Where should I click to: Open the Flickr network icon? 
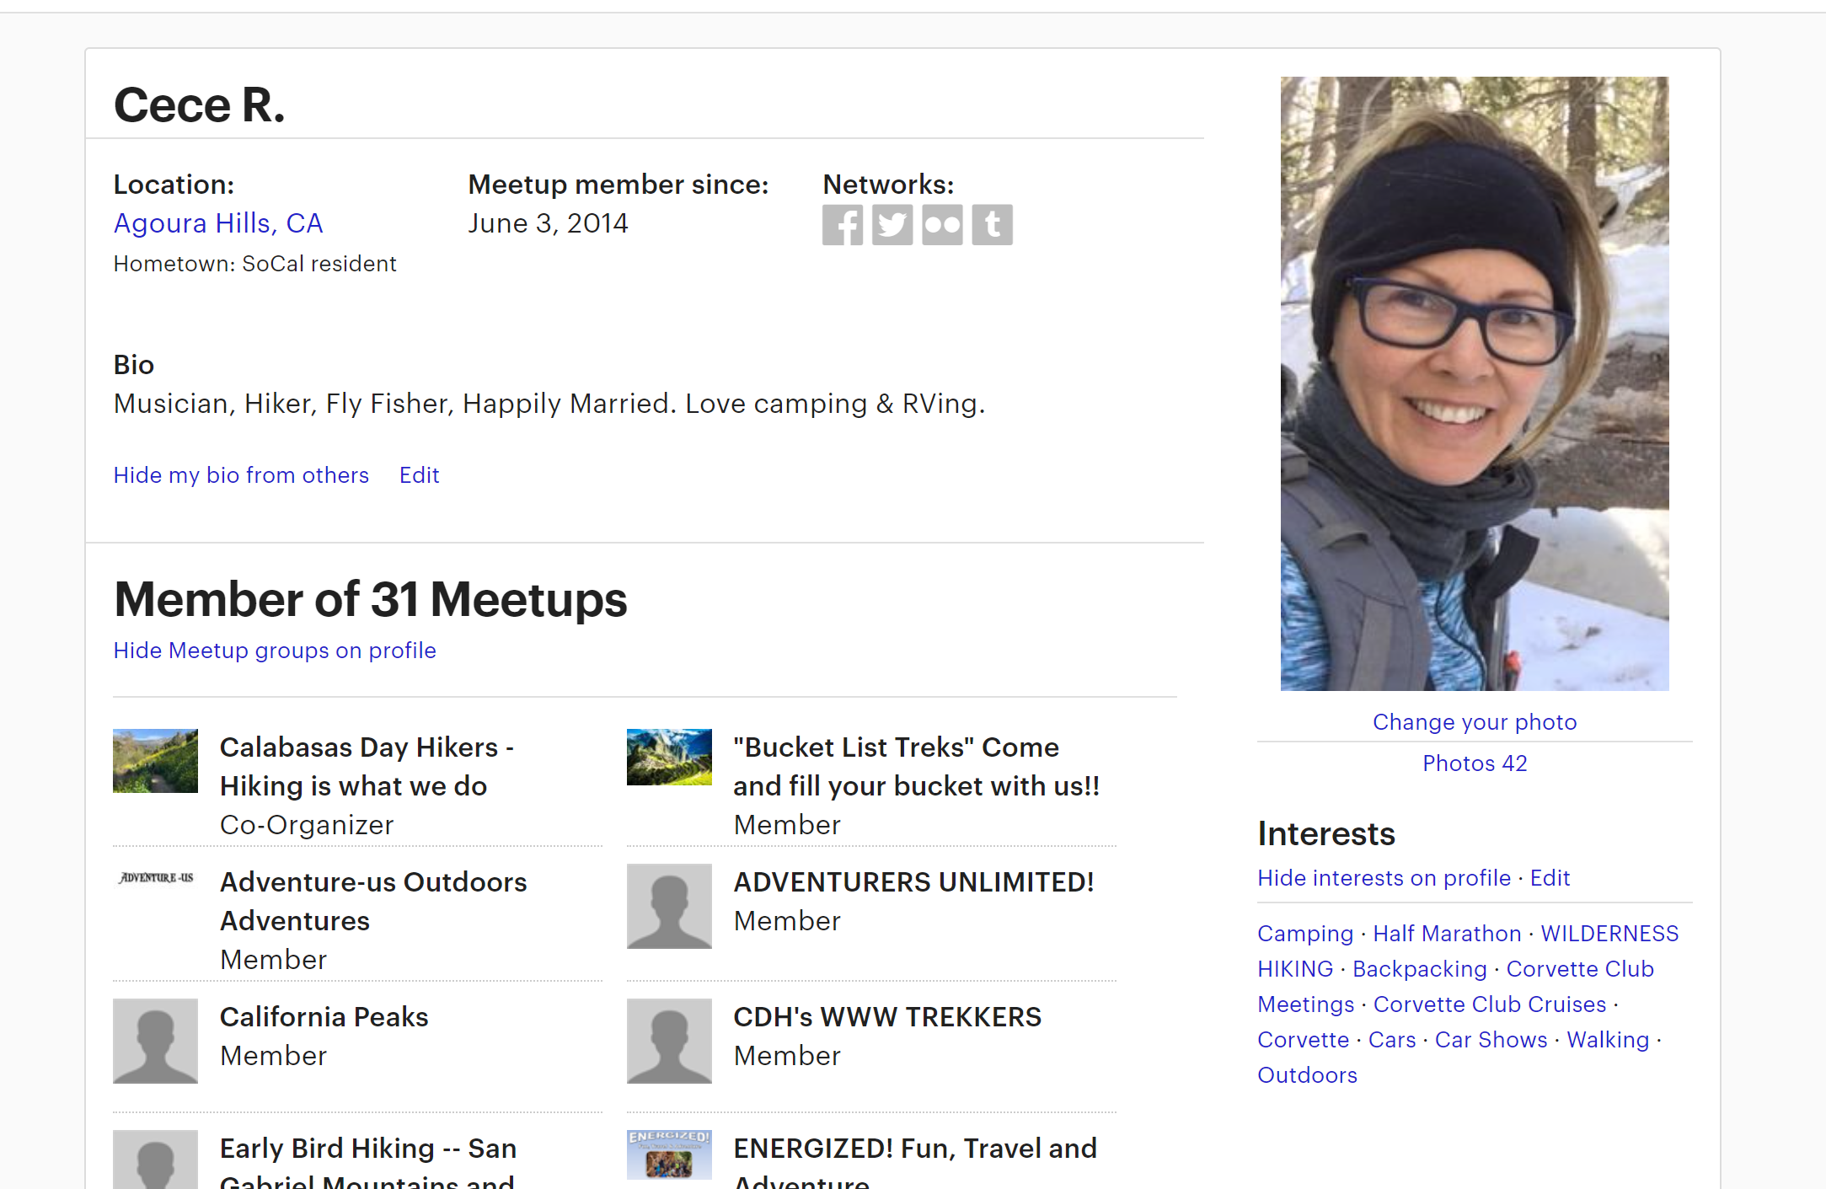click(x=941, y=225)
